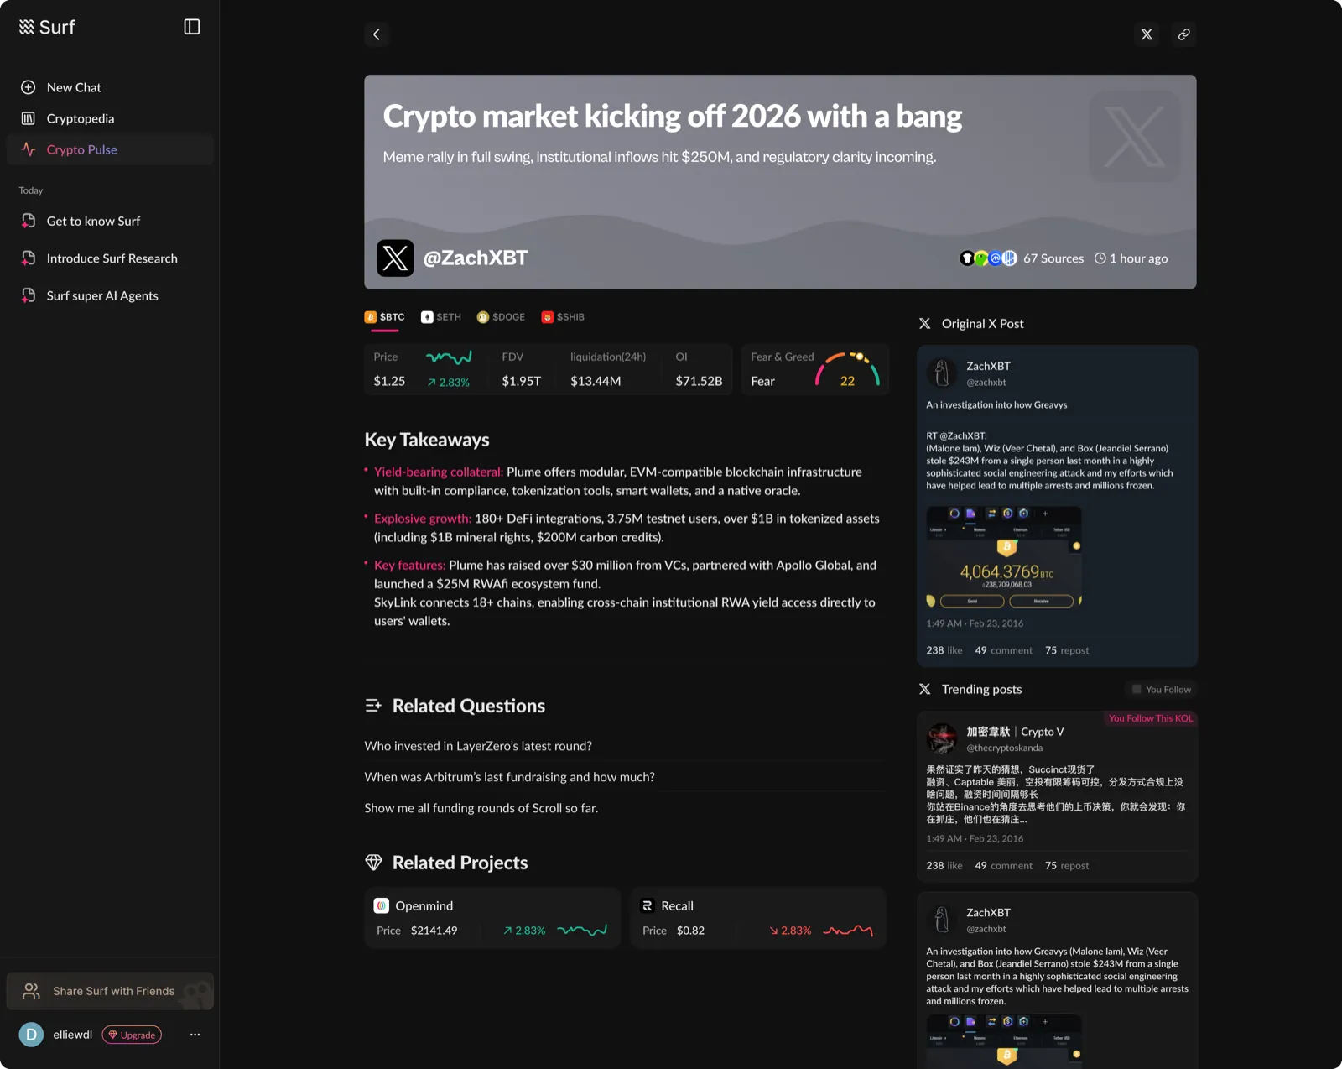Click the You Follow This KOL badge
The image size is (1342, 1069).
[x=1150, y=718]
